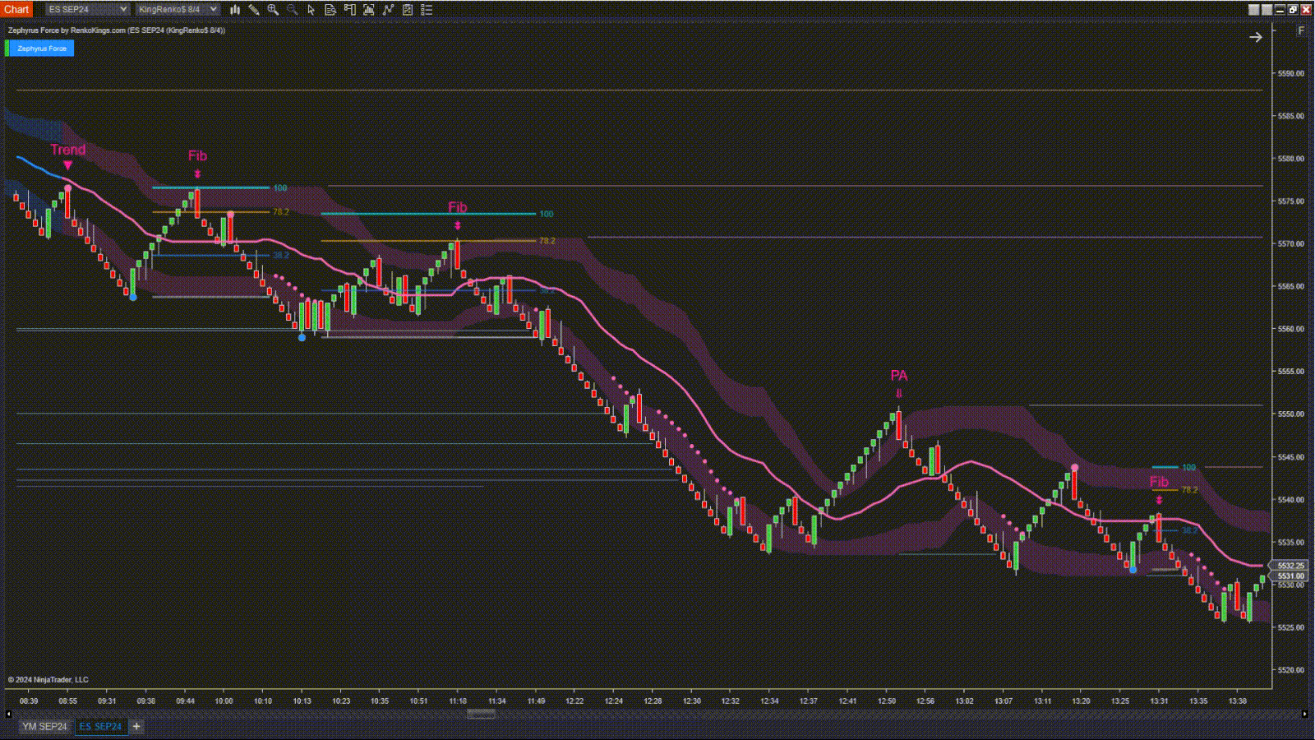Select the cursor pointer tool

(311, 10)
